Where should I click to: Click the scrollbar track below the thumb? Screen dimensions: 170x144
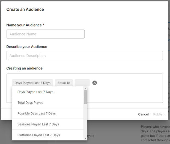(x=85, y=120)
